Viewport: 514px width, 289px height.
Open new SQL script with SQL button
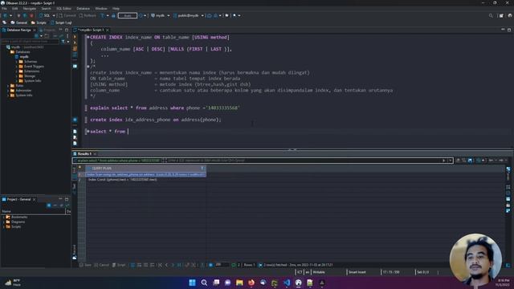coord(45,15)
